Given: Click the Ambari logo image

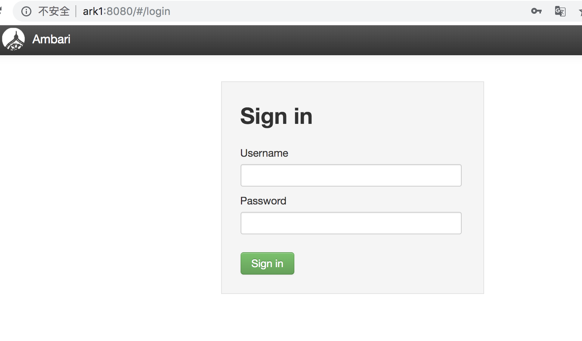Looking at the screenshot, I should (13, 39).
